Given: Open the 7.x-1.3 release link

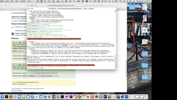Looking at the screenshot, I should pyautogui.click(x=15, y=82).
